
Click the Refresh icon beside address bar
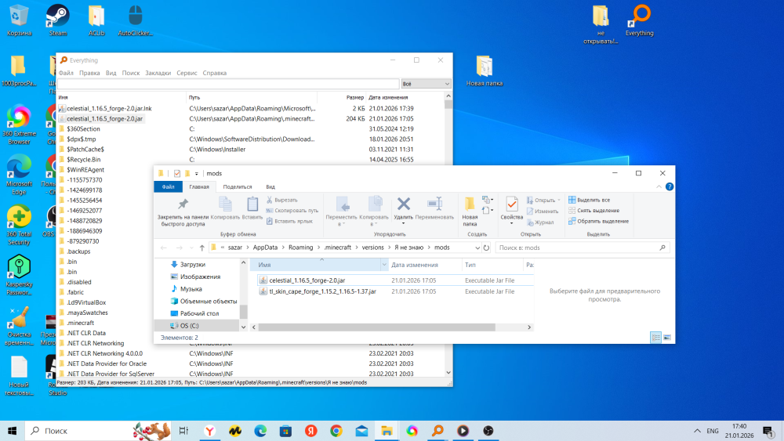pos(486,248)
